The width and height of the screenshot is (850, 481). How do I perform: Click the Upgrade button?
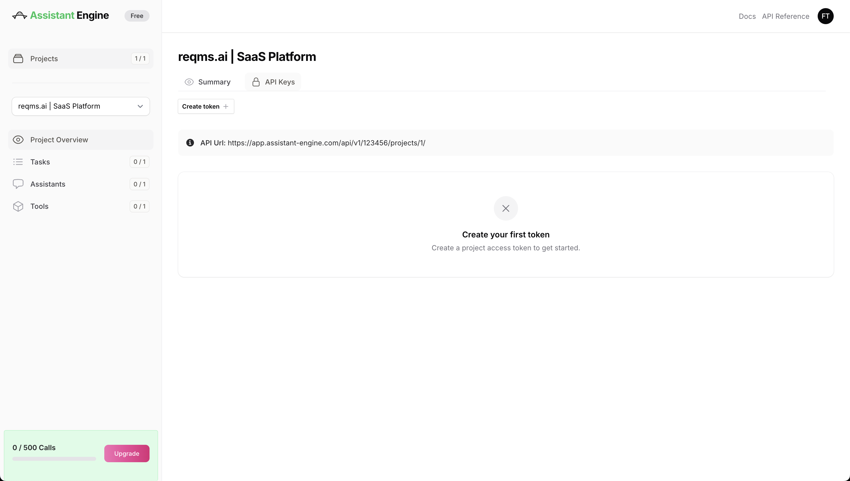pyautogui.click(x=127, y=453)
